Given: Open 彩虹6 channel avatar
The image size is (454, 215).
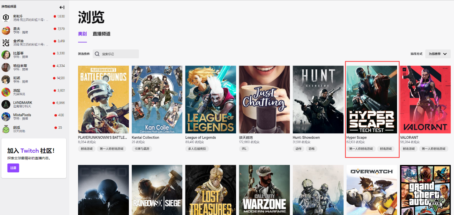Looking at the screenshot, I should point(6,18).
